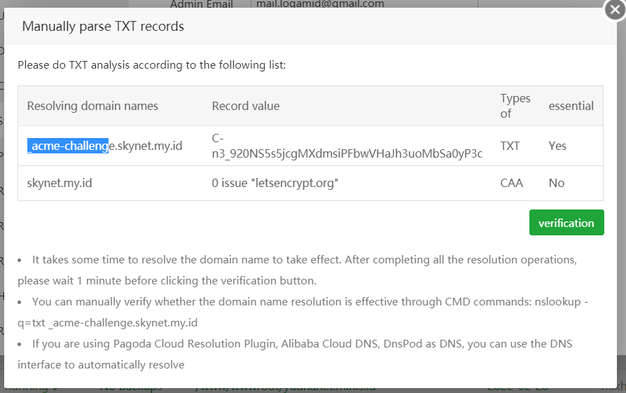Screen dimensions: 626x393
Task: Click the Resolving domain names column header
Action: coord(92,106)
